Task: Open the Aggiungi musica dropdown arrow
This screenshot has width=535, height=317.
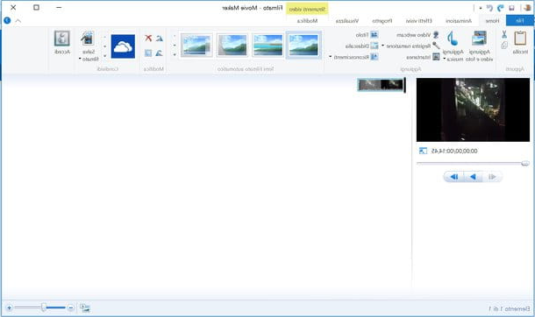Action: pos(445,60)
